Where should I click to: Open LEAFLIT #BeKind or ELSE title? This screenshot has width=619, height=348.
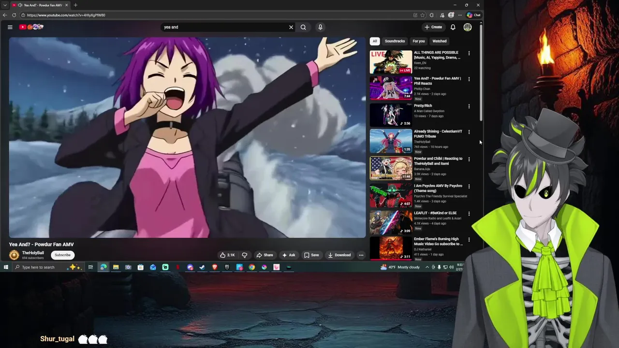pos(435,213)
